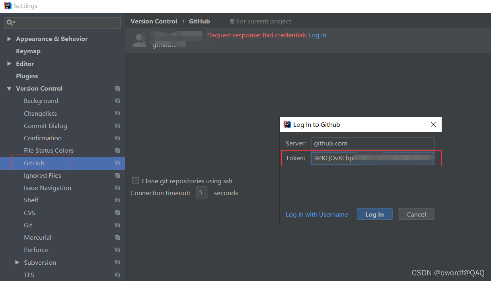Expand the Appearance & Behavior section
Viewport: 491px width, 281px height.
click(x=9, y=39)
